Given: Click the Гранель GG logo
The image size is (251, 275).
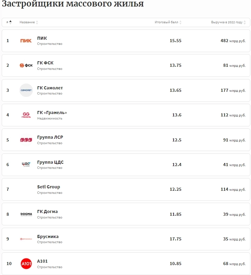Looking at the screenshot, I should coord(26,115).
